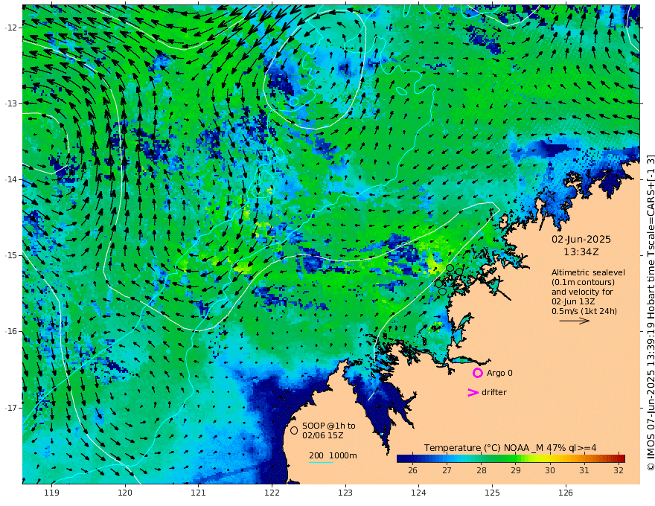The image size is (655, 506).
Task: Click the cyan 200m depth contour legend line
Action: coord(320,462)
